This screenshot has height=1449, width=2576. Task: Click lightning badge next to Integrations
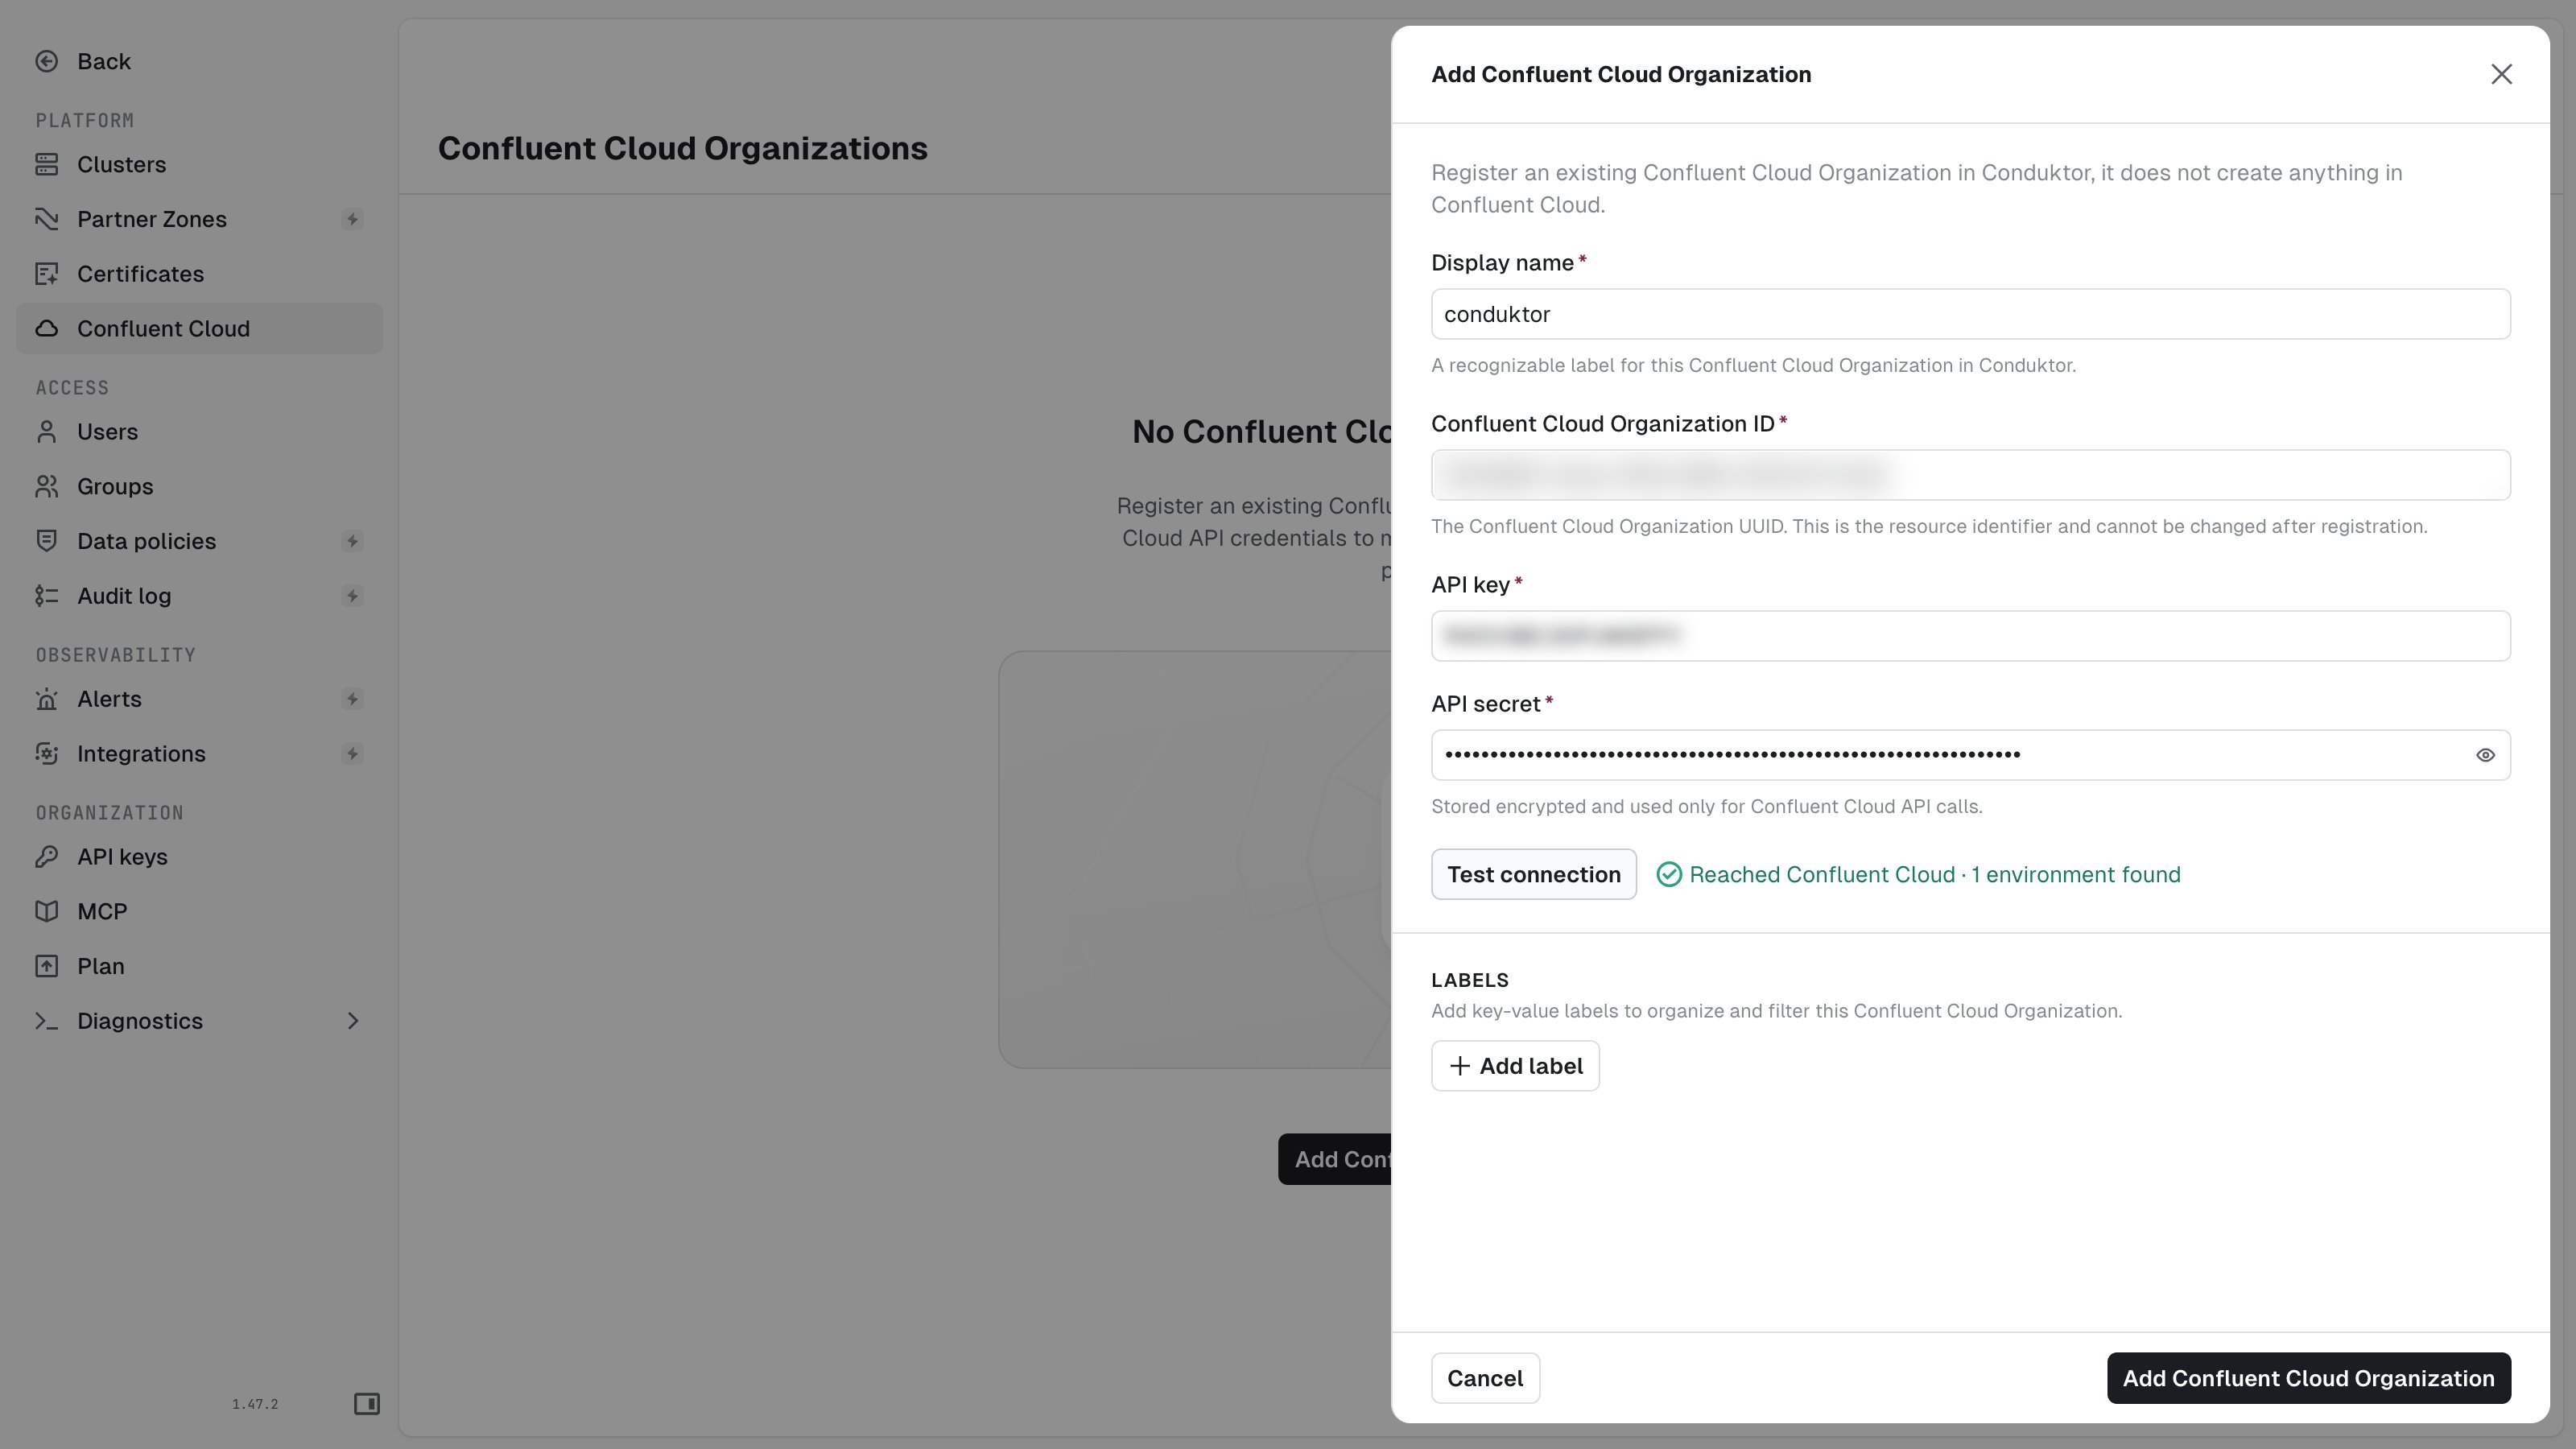point(352,754)
